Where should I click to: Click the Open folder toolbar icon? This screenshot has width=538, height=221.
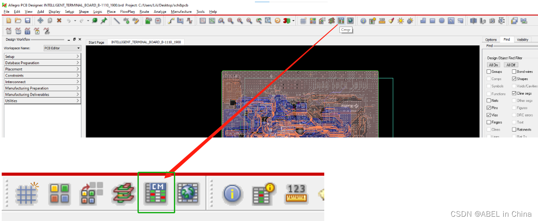pyautogui.click(x=18, y=21)
